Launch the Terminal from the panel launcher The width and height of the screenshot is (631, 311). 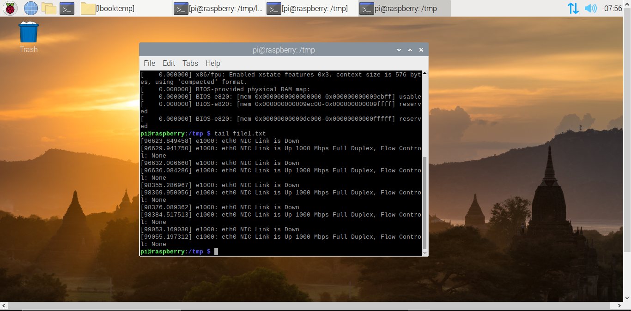(67, 8)
